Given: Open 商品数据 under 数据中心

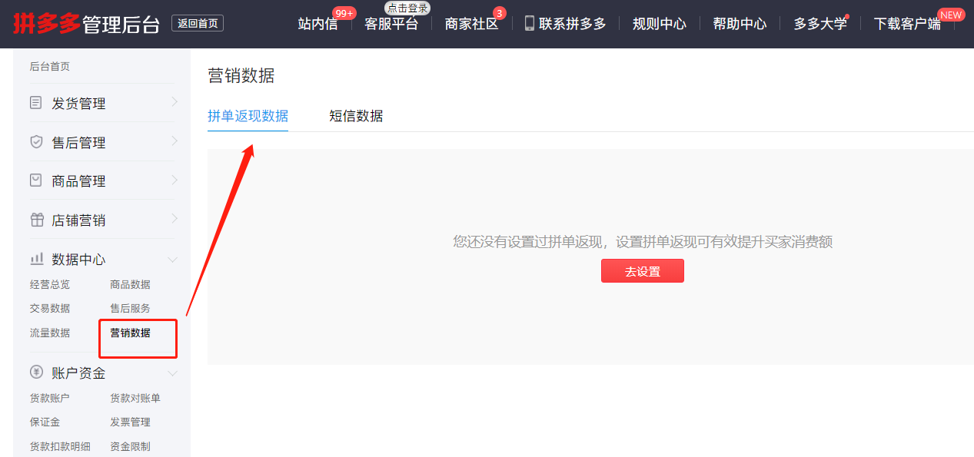Looking at the screenshot, I should click(130, 284).
